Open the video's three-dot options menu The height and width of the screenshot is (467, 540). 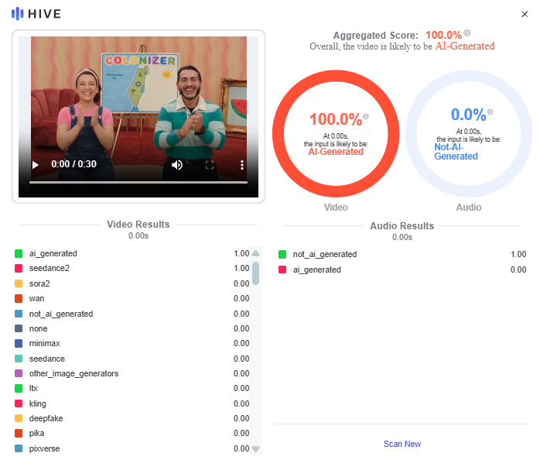tap(242, 165)
